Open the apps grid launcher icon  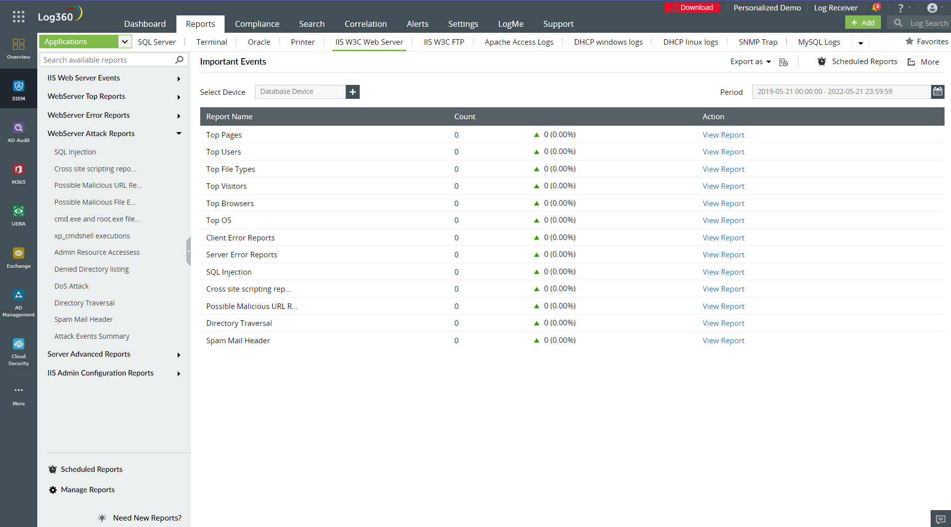pyautogui.click(x=18, y=17)
